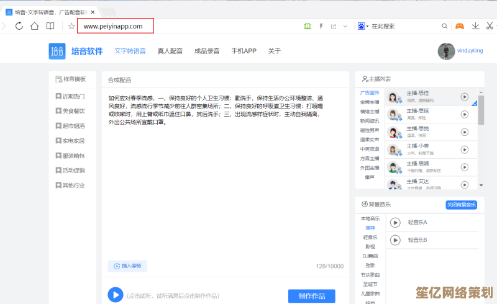Turn off background music with 关闭背景音乐
The image size is (497, 304).
(461, 205)
